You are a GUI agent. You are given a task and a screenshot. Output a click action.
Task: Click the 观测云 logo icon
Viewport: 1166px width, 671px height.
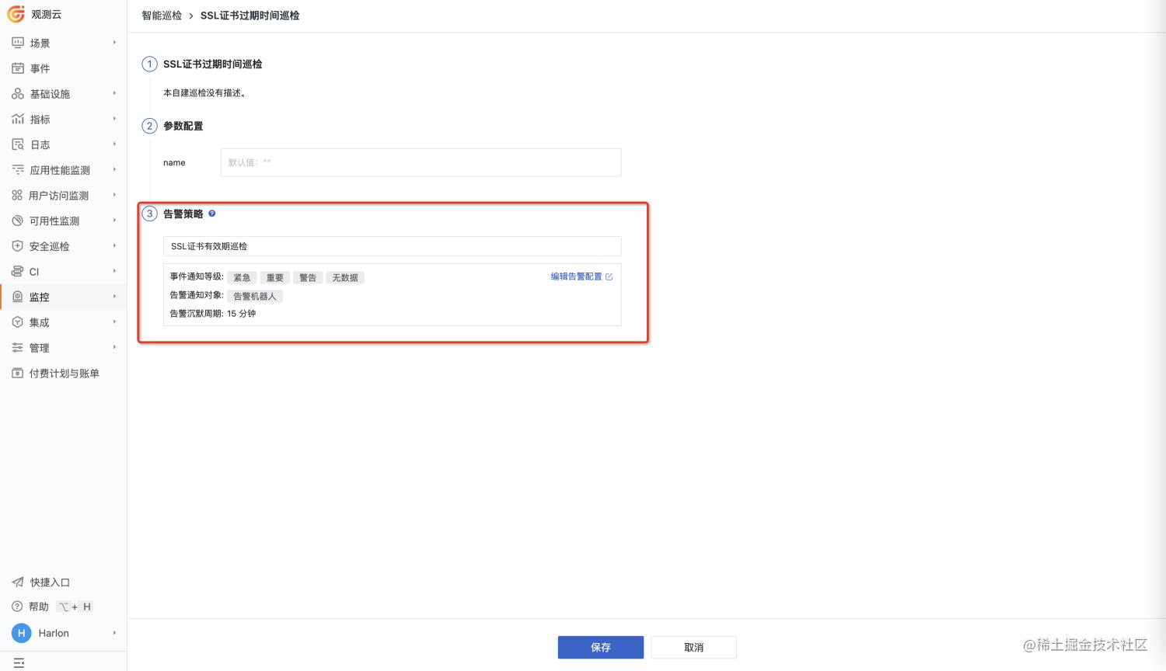(x=16, y=14)
